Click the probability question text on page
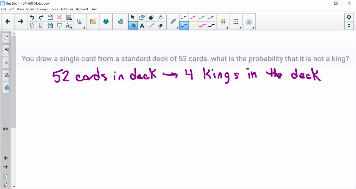 [x=185, y=59]
